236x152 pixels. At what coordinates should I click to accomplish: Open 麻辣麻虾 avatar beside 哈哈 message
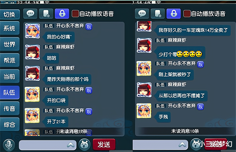(x=32, y=52)
